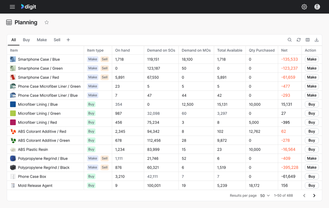Open settings via the gear icon
This screenshot has width=329, height=208.
point(304,7)
